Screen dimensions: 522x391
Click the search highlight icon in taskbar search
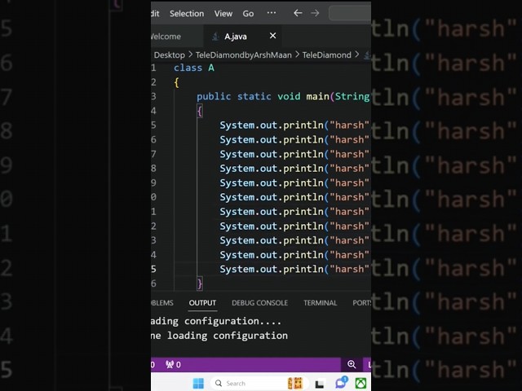[295, 384]
